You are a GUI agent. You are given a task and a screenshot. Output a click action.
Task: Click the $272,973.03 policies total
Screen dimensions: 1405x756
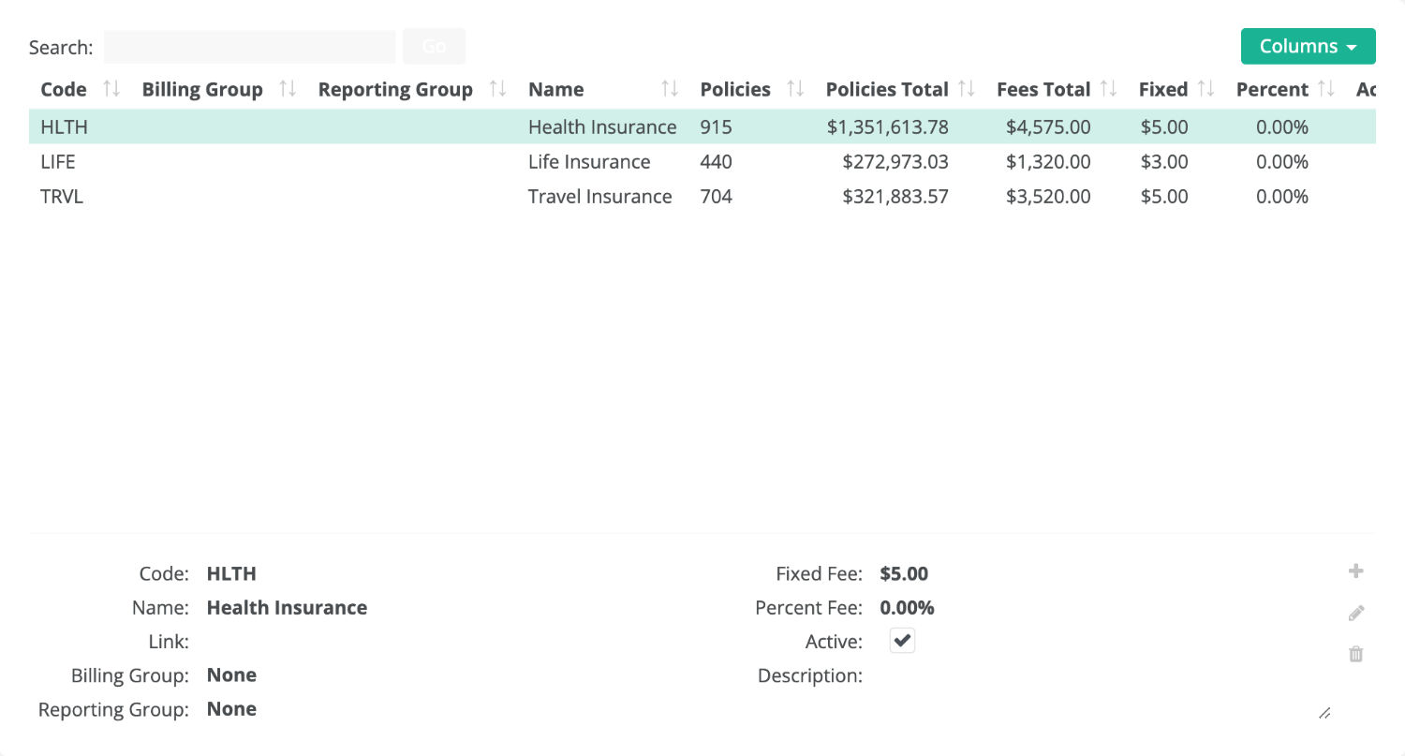click(895, 161)
